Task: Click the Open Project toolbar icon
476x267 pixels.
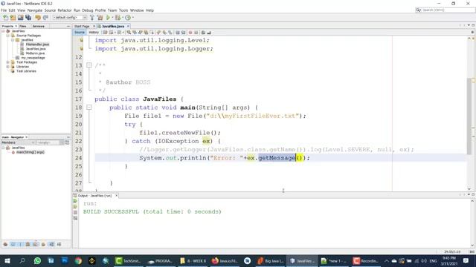Action: pos(20,18)
